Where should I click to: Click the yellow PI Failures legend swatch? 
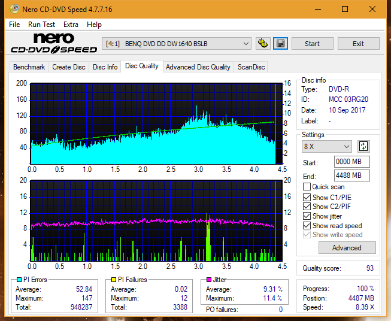click(x=114, y=280)
